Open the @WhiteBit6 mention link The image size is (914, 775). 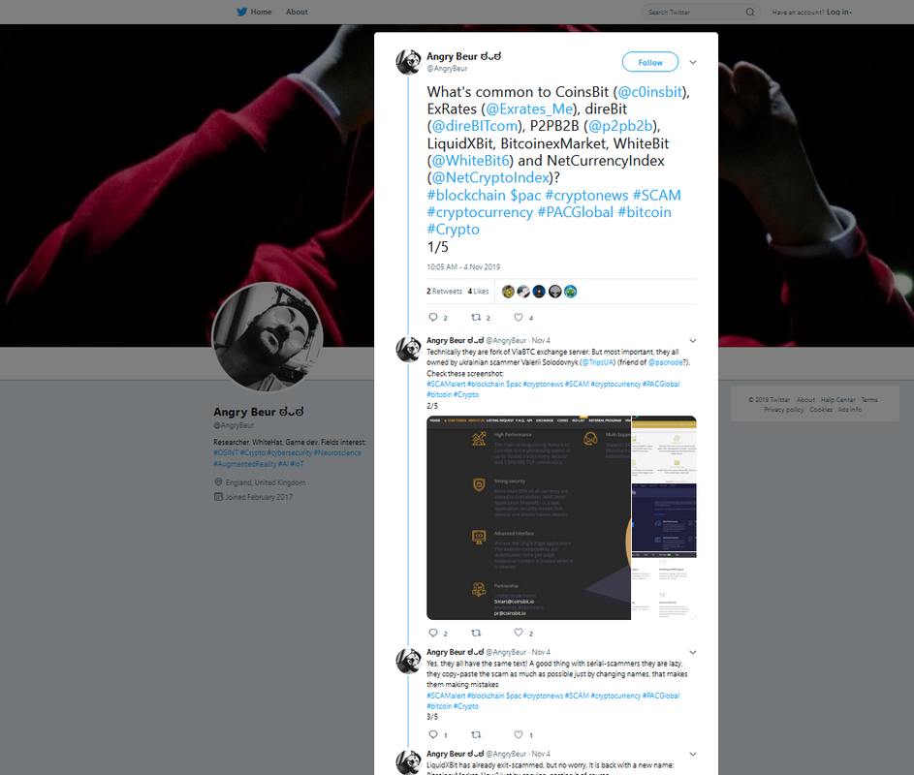pos(471,160)
